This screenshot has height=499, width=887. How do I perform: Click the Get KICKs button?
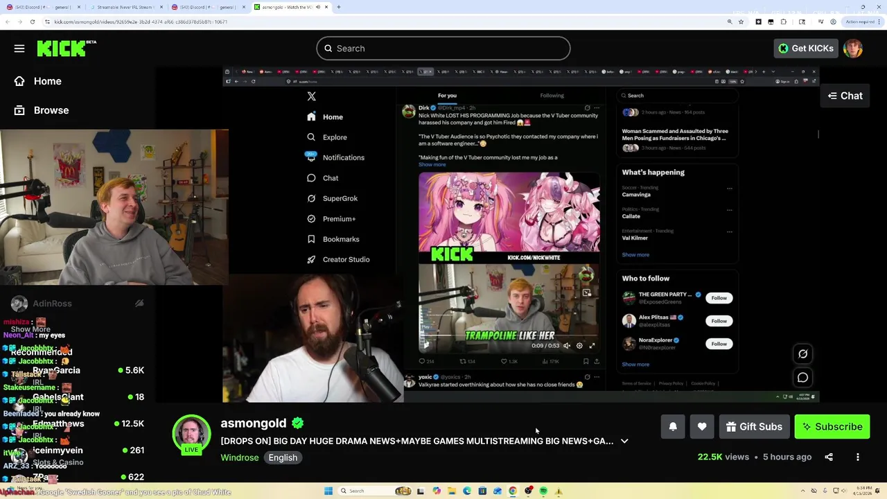805,49
